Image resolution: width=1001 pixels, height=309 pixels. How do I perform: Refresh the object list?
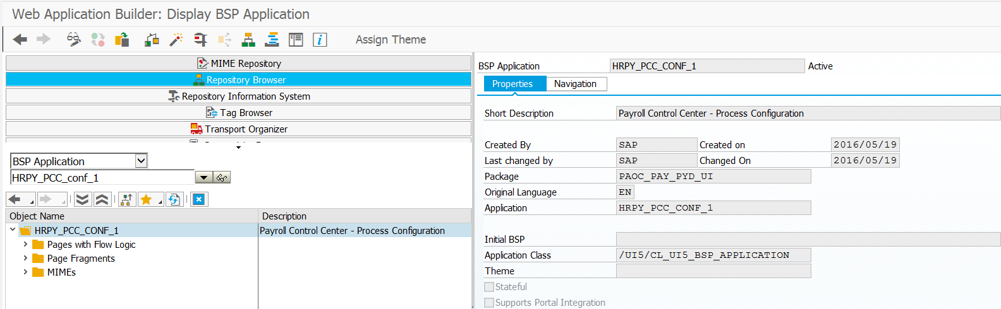[174, 199]
